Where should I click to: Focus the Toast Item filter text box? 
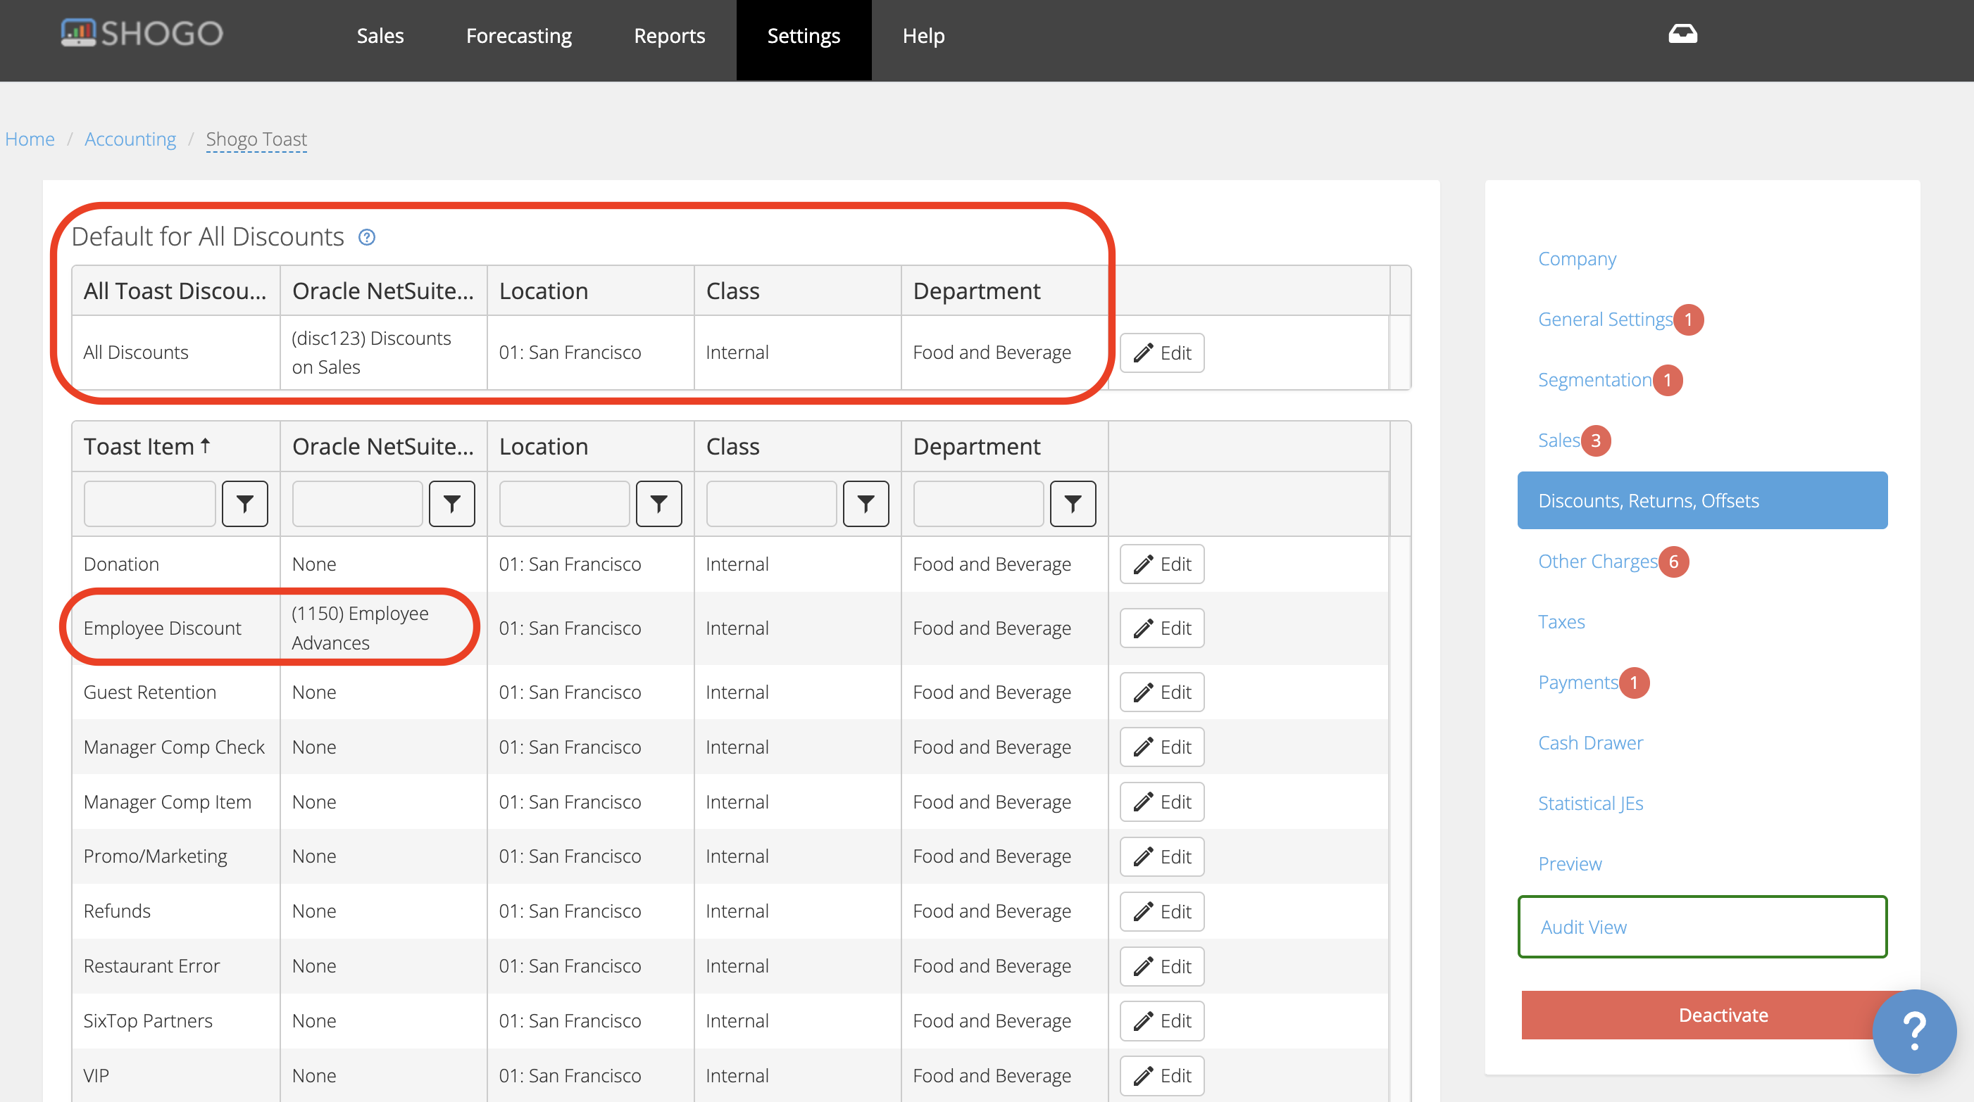point(149,503)
